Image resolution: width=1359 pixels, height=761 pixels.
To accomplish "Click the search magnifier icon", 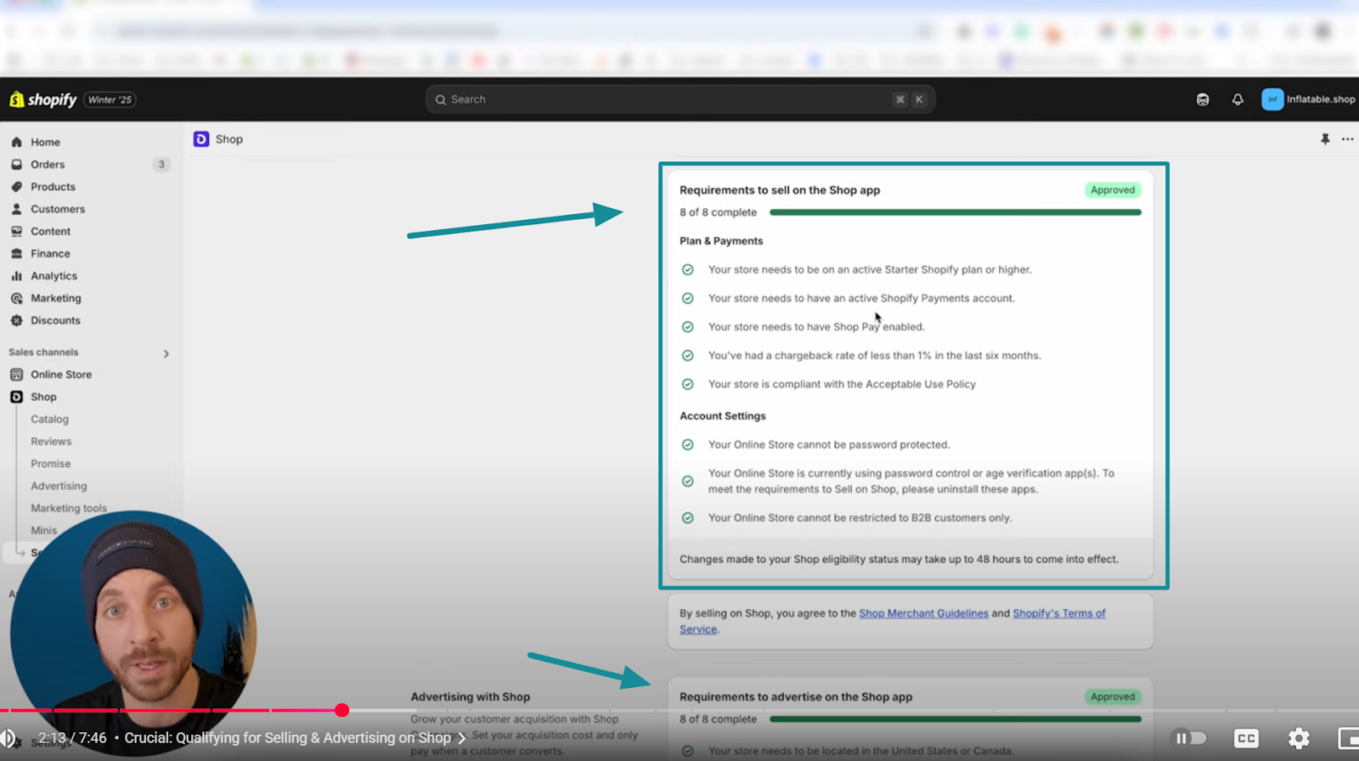I will [x=441, y=99].
